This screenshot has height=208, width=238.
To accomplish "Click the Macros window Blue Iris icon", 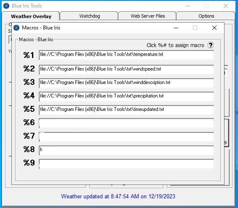I will (16, 28).
